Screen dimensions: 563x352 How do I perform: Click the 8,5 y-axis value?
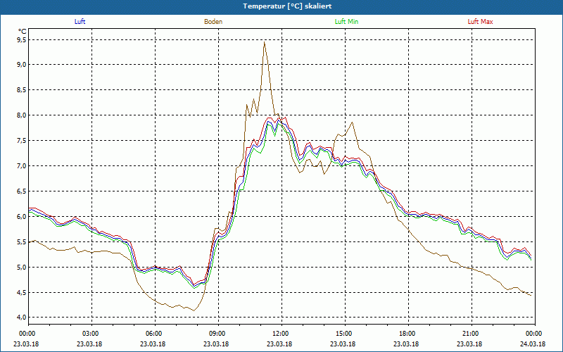pos(21,90)
